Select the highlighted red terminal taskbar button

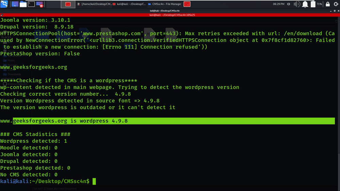pos(68,4)
